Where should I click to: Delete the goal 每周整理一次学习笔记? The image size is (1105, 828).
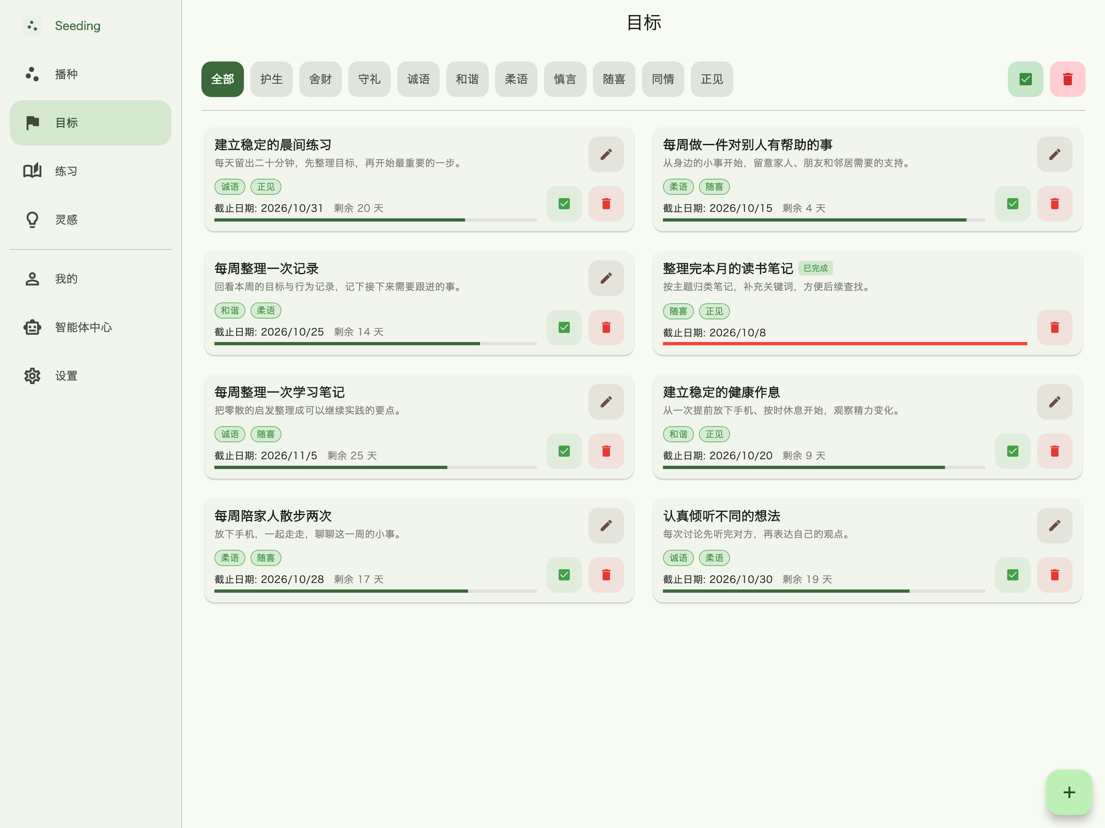(x=605, y=452)
